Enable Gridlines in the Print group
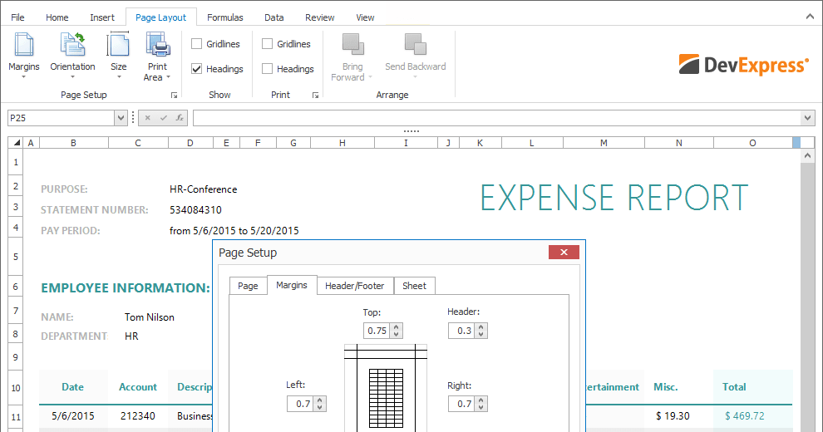 pyautogui.click(x=267, y=44)
